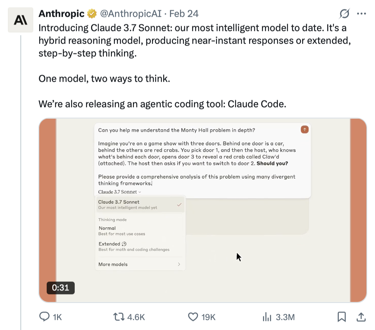The width and height of the screenshot is (375, 330).
Task: Open the three-dot more options menu
Action: (x=361, y=14)
